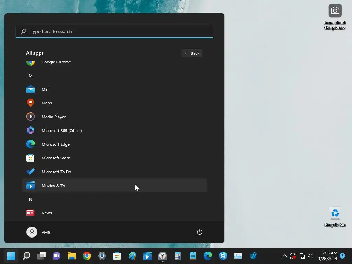Open Notepad from the taskbar
The image size is (352, 264).
click(192, 256)
